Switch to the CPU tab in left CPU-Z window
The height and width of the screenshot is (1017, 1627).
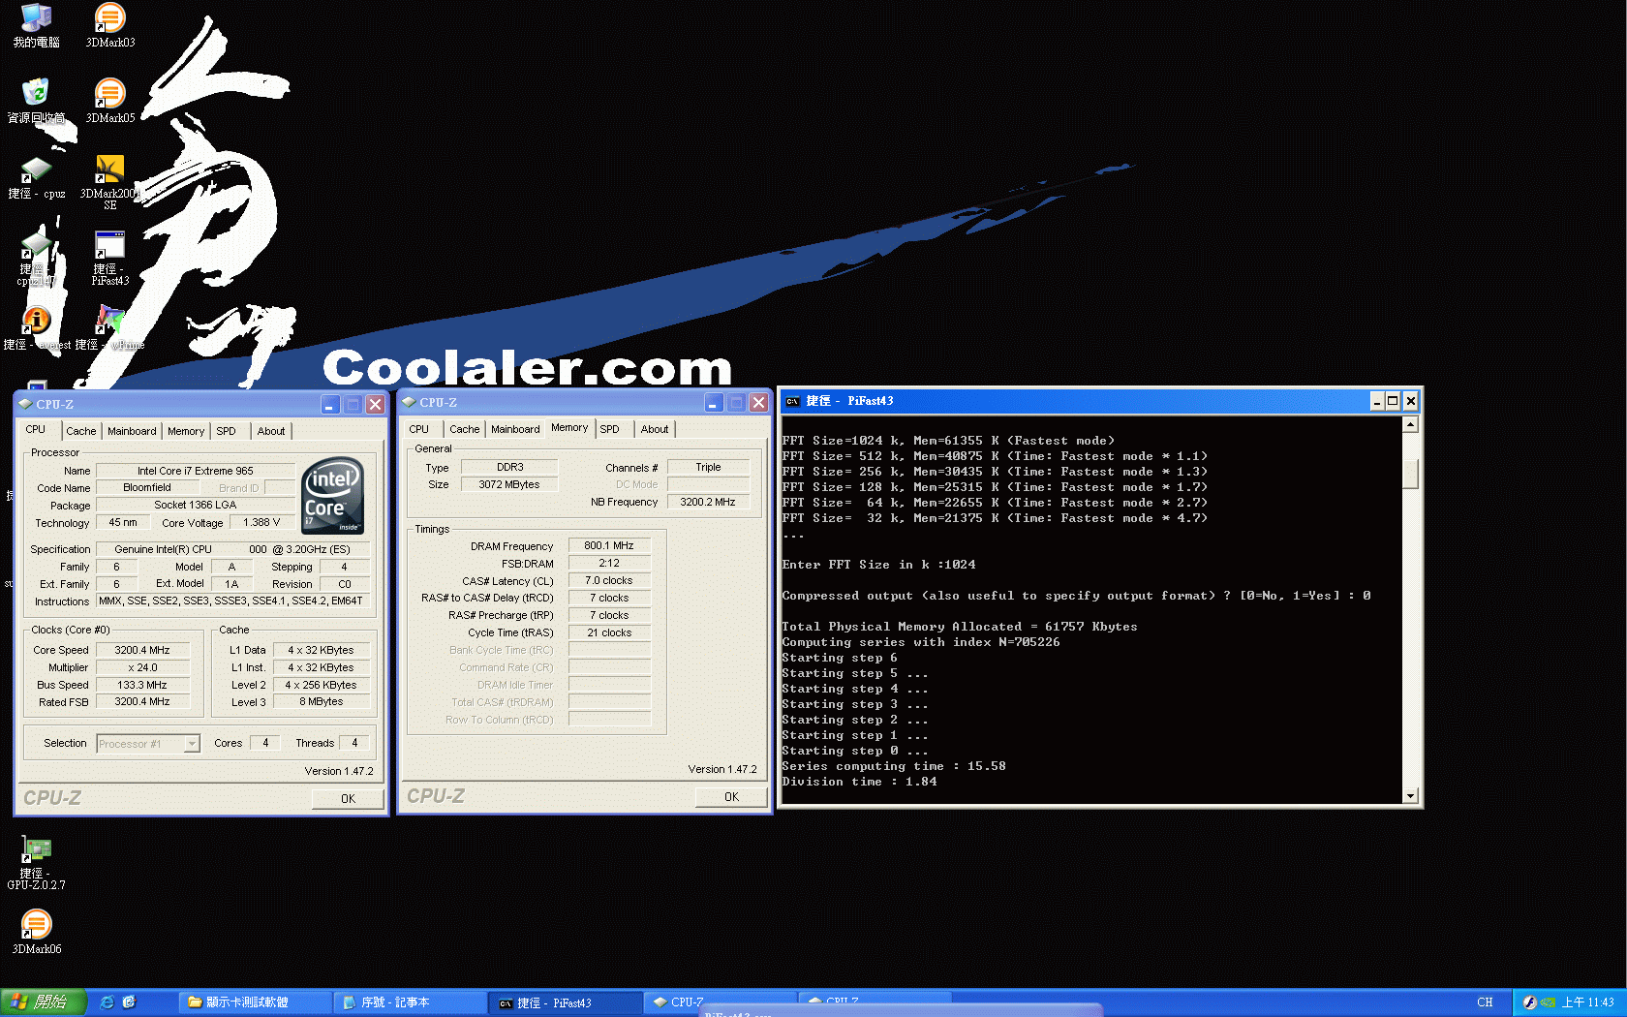[36, 430]
